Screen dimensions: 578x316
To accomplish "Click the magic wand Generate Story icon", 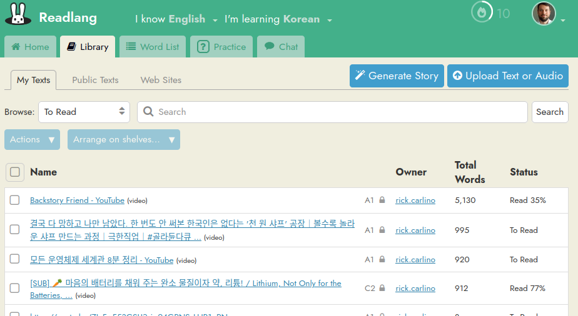I will (360, 76).
